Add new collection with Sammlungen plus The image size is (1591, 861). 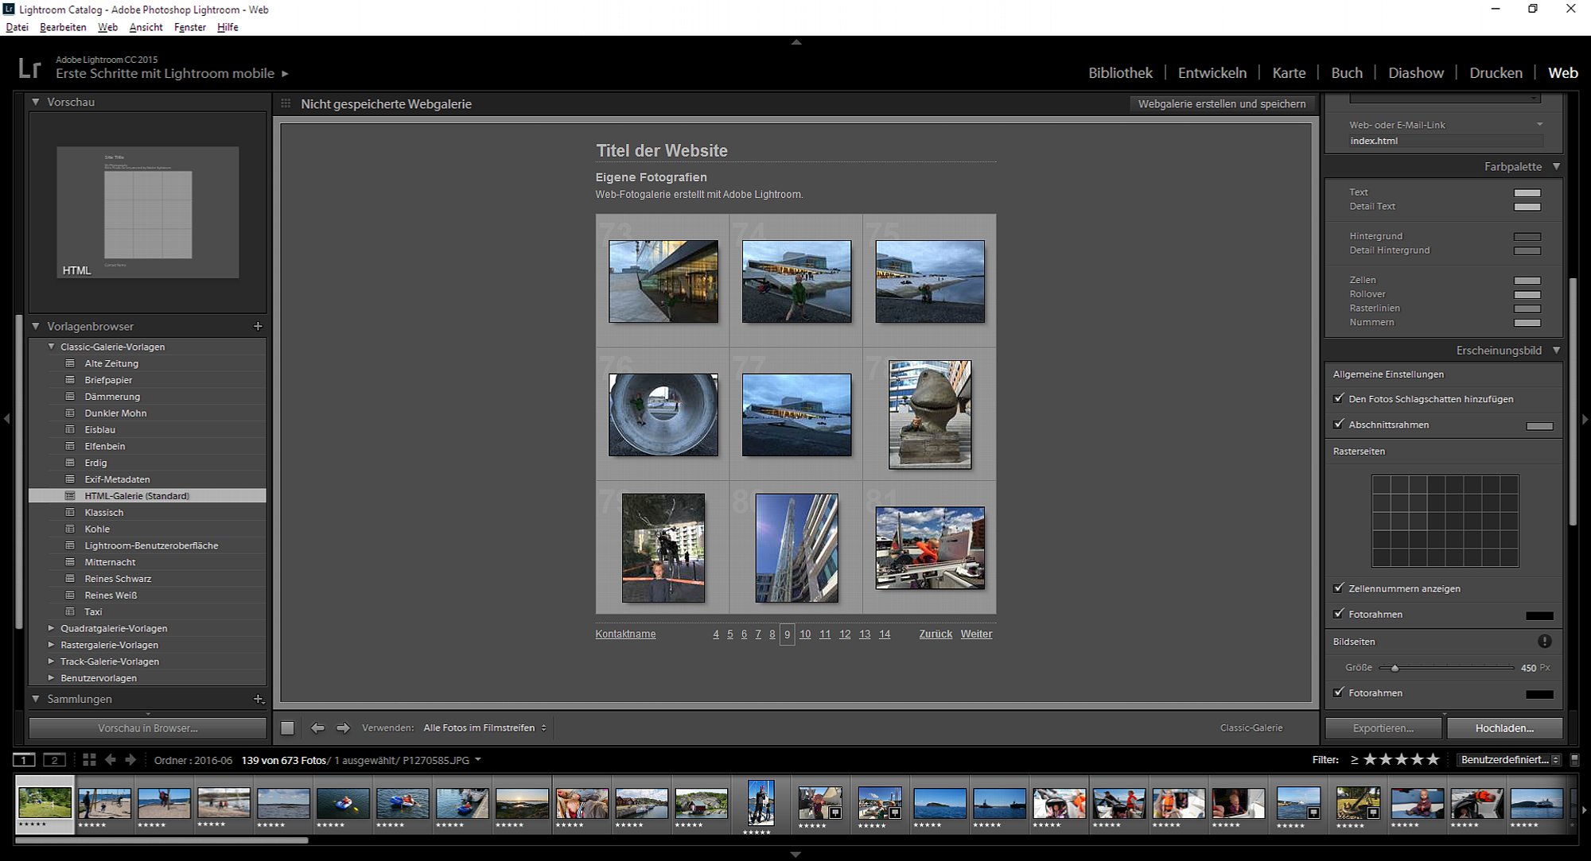pos(258,699)
